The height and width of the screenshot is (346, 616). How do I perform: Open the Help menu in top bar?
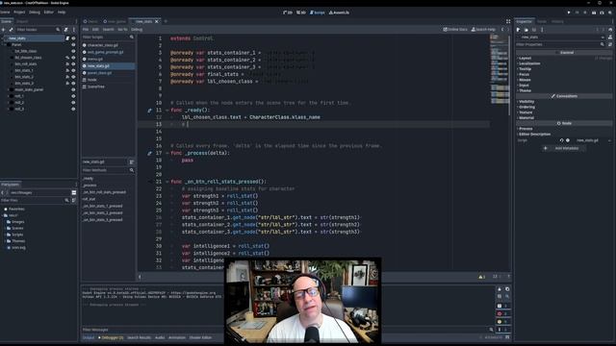(x=62, y=12)
